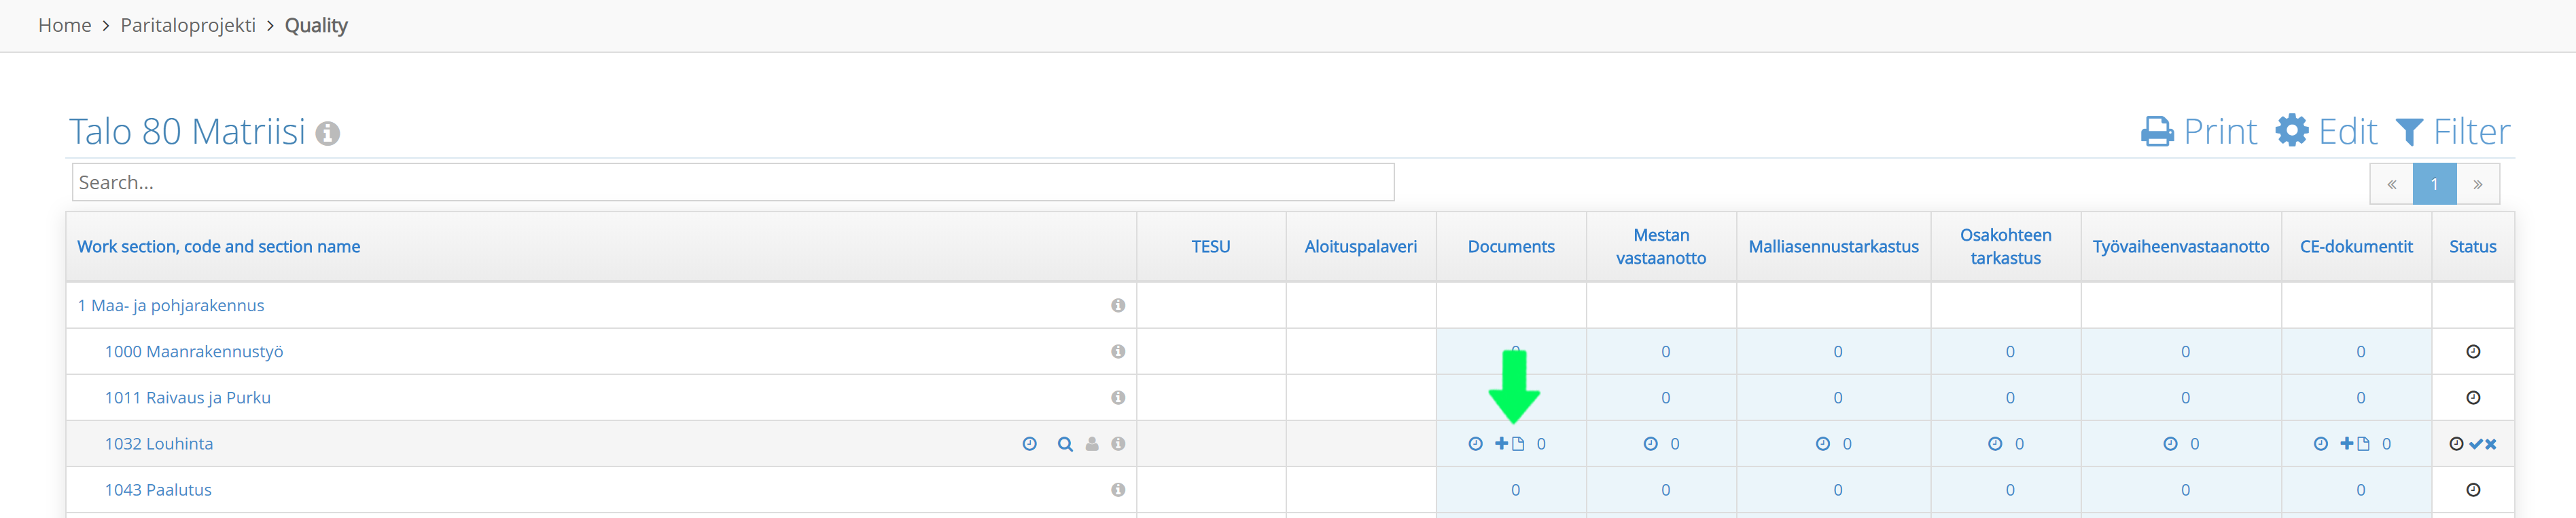Click in the Search field
Screen dimensions: 2576x518
[x=733, y=182]
